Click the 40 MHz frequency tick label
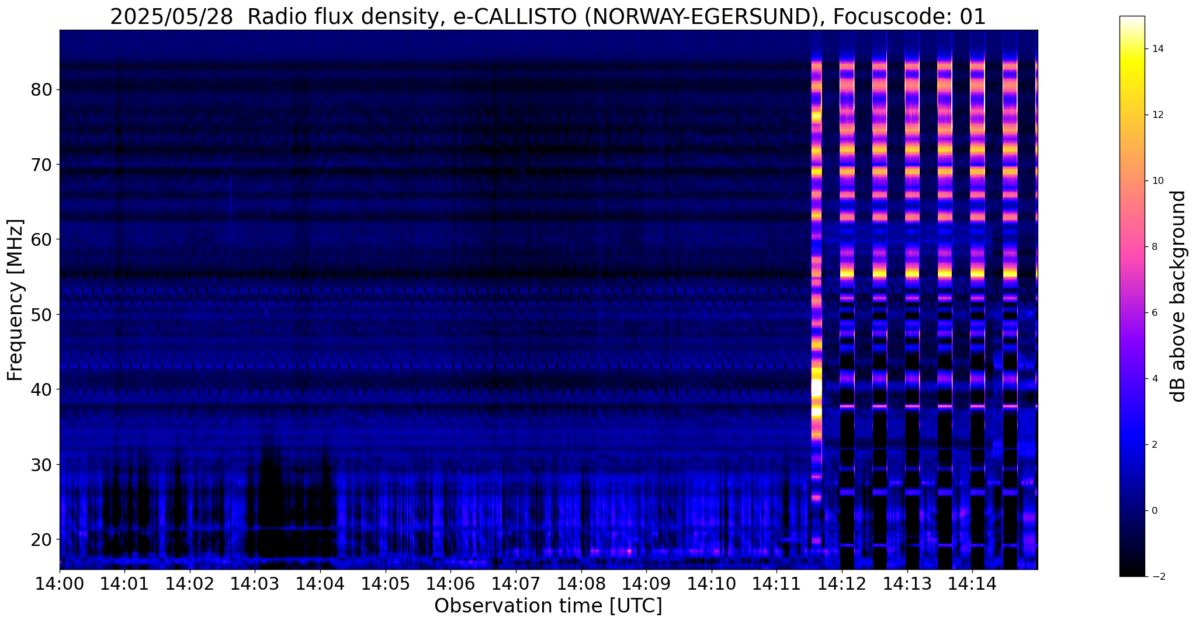The image size is (1196, 623). pos(41,389)
